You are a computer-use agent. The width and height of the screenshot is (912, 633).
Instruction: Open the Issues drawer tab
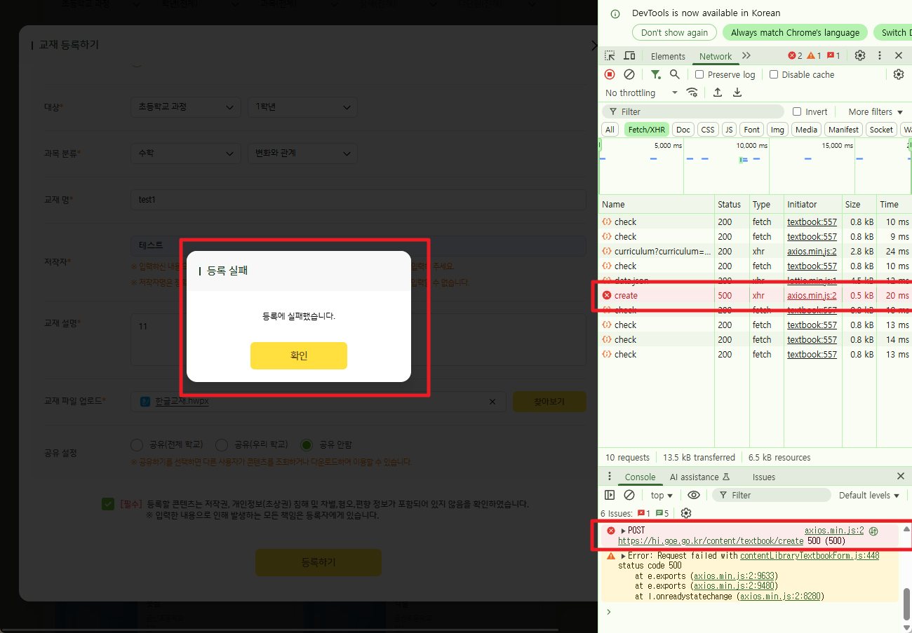[x=764, y=477]
